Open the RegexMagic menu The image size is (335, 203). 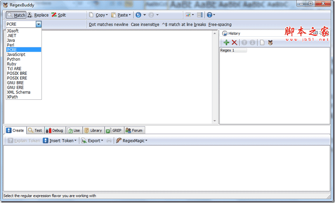click(x=132, y=141)
